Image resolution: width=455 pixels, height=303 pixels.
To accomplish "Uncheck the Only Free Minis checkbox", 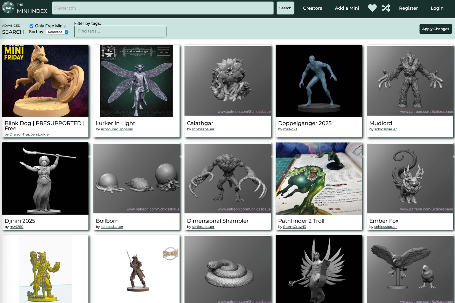I will 31,26.
